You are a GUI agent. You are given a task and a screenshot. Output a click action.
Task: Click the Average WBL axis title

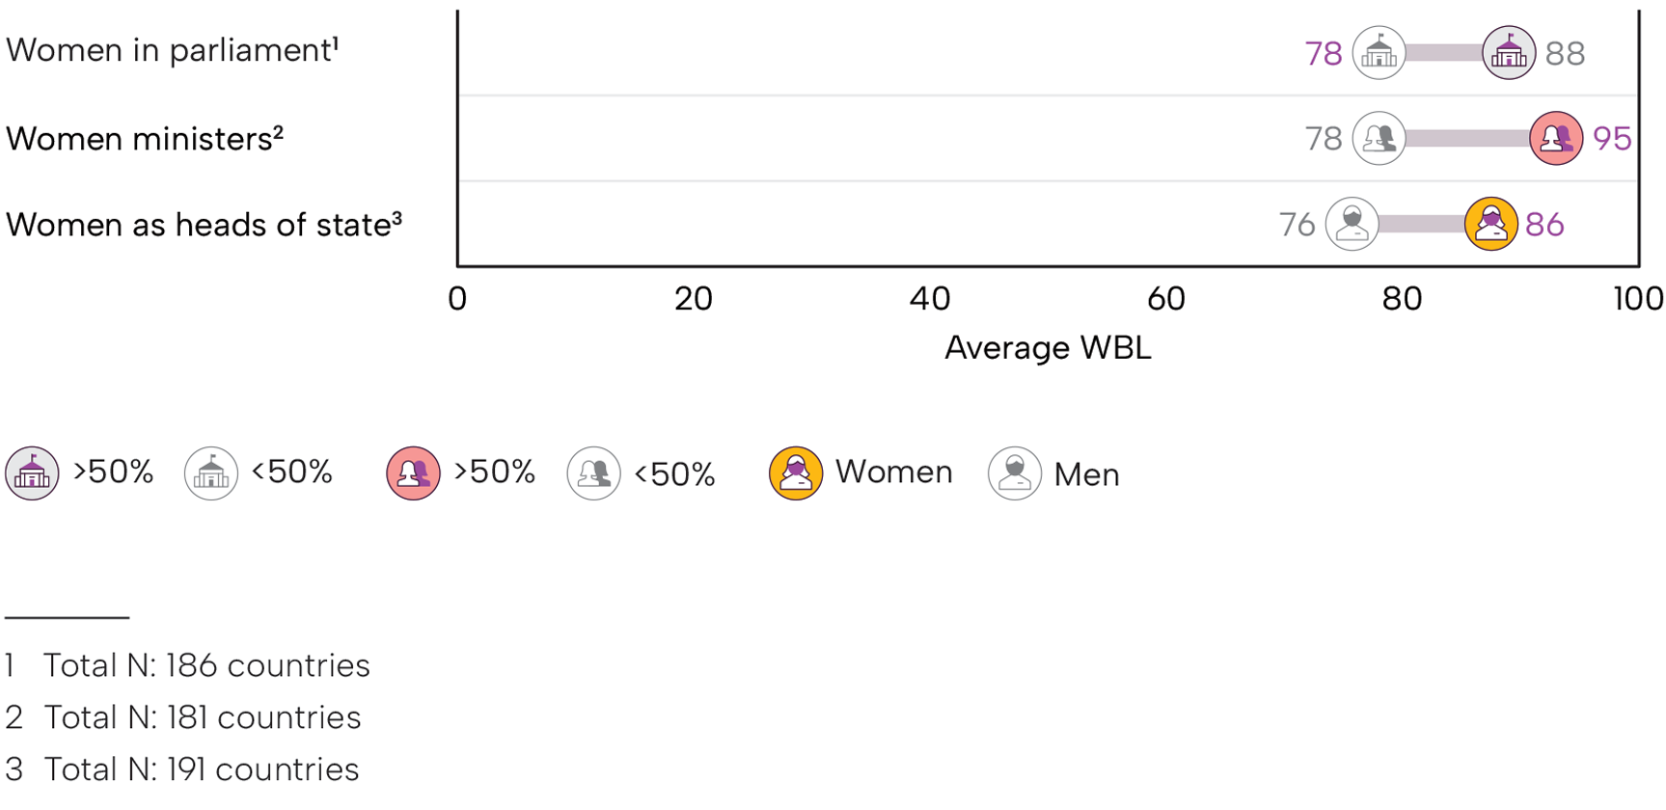[x=1048, y=348]
